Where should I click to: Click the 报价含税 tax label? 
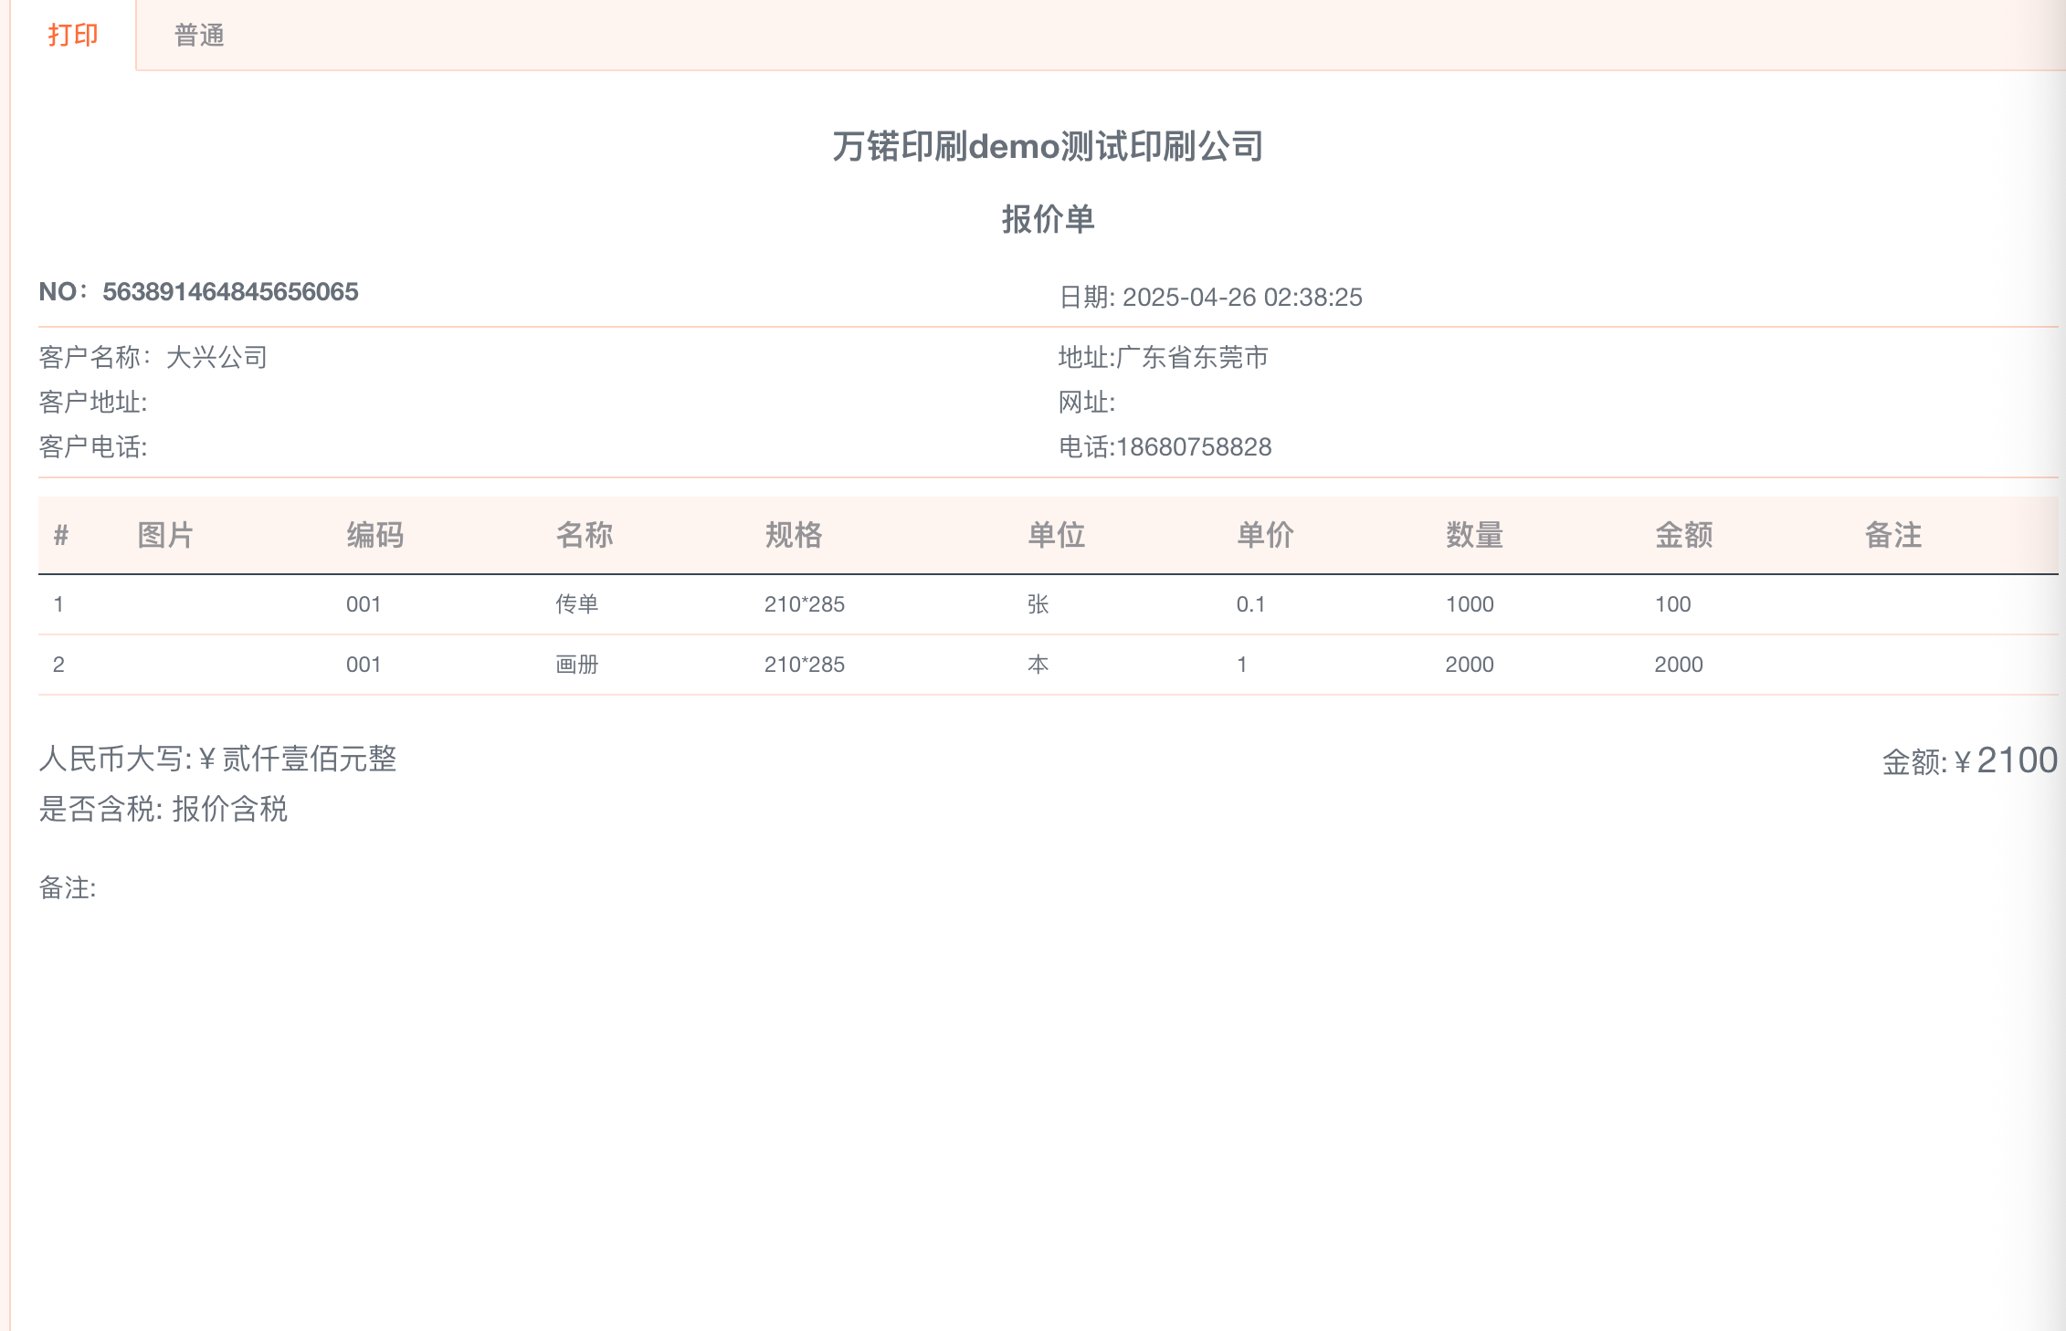coord(230,809)
